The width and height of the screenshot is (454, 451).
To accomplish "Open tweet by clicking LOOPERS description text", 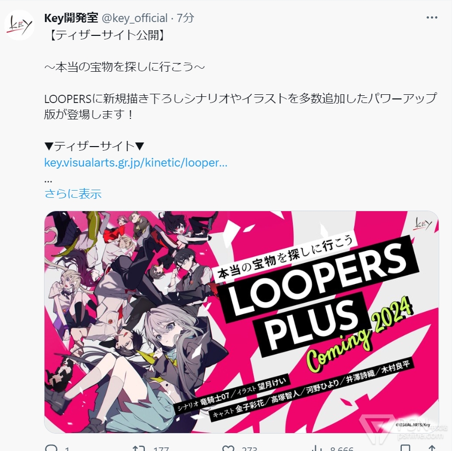I will point(241,107).
